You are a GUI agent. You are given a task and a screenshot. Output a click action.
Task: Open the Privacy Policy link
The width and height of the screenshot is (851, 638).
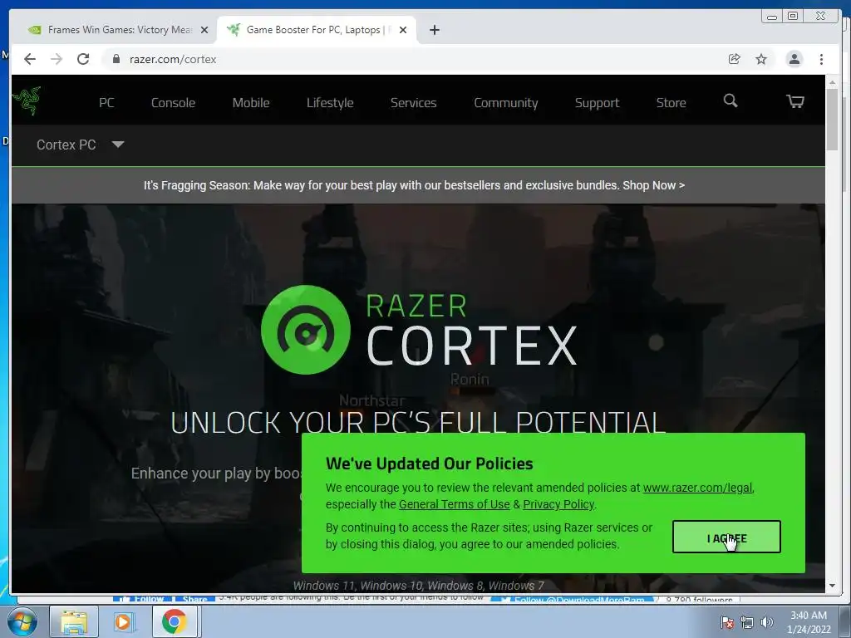[x=558, y=504]
